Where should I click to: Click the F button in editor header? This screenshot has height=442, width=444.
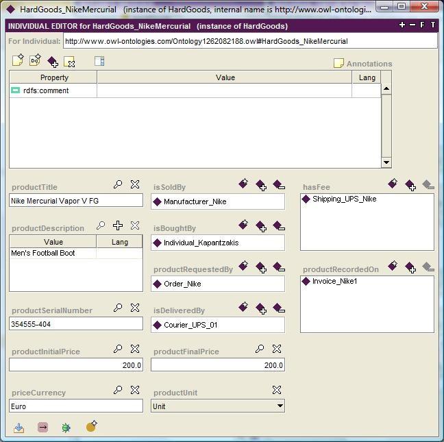[423, 25]
